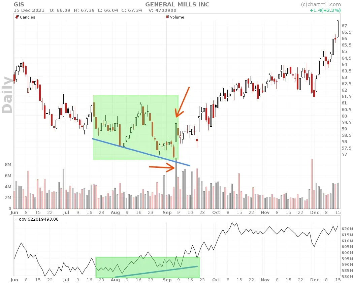Click the 605M OBV axis label

click(x=347, y=247)
